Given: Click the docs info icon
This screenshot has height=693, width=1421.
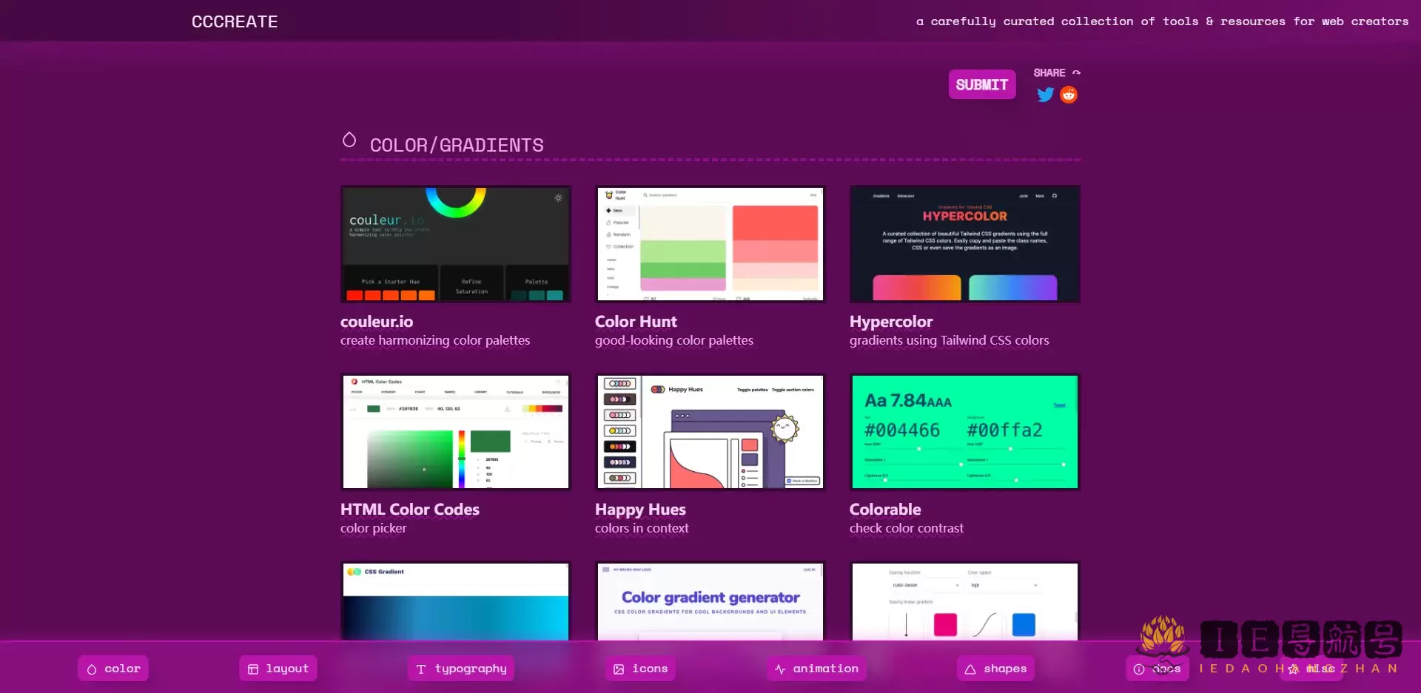Looking at the screenshot, I should [1138, 669].
